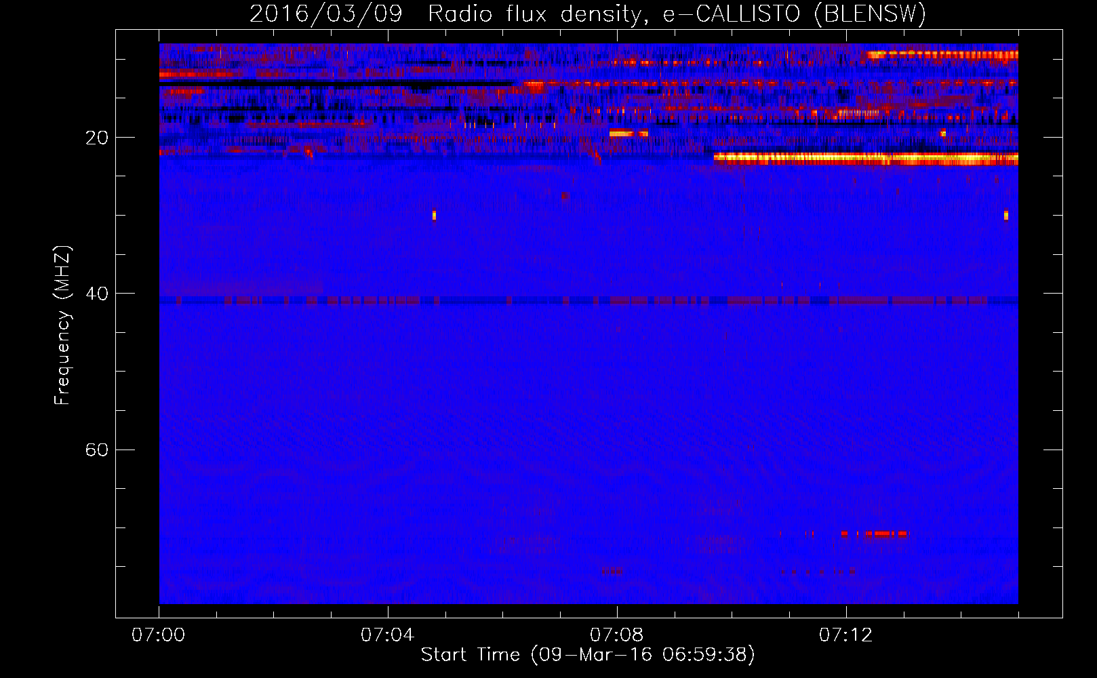Click the 20 frequency tick label
Screen dimensions: 1097x678
(x=96, y=138)
